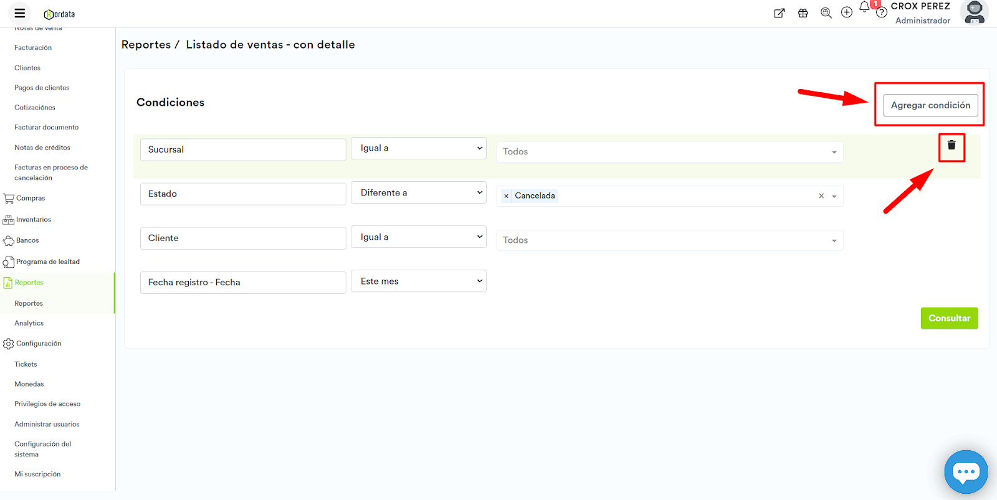The image size is (997, 500).
Task: Delete Sucursal condition with trash icon
Action: [952, 145]
